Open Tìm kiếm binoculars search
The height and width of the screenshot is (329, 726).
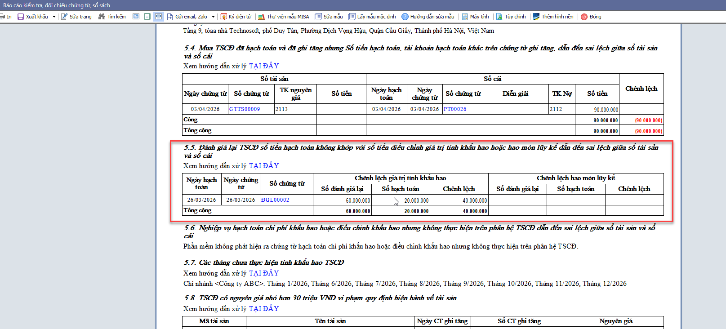pos(102,17)
